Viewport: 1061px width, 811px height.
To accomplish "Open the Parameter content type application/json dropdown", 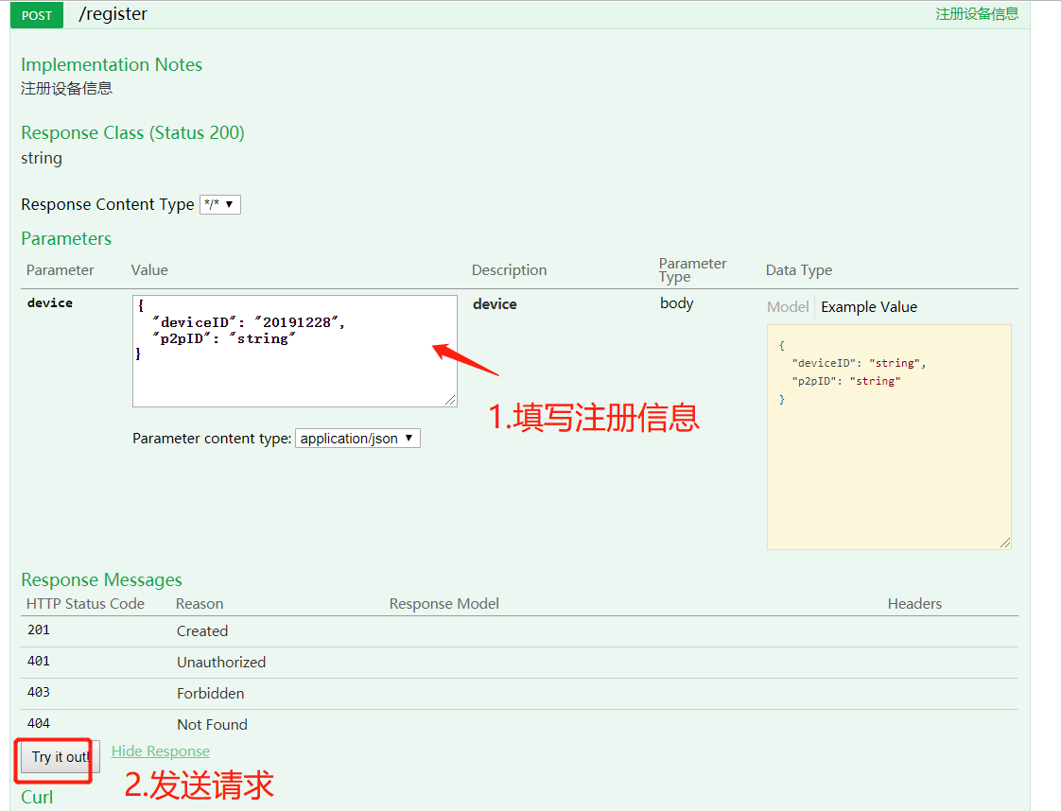I will (357, 439).
